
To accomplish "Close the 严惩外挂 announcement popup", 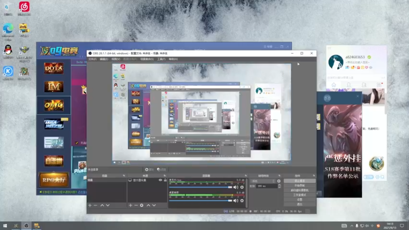I will click(x=357, y=97).
